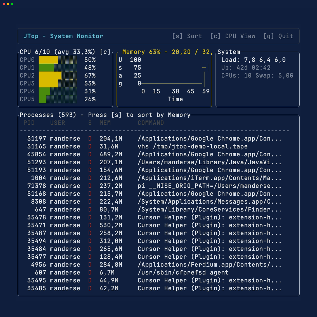
Task: Toggle the [c] label in the CPU panel title
Action: coord(105,52)
